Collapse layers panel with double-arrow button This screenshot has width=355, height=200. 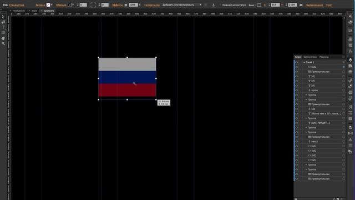343,57
